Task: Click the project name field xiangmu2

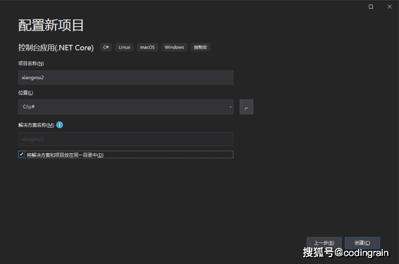Action: click(126, 78)
